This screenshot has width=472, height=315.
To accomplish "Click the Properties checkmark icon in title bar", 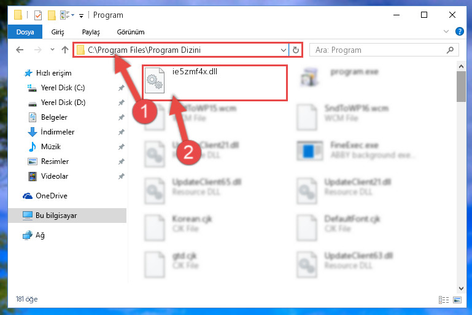I will [x=38, y=15].
